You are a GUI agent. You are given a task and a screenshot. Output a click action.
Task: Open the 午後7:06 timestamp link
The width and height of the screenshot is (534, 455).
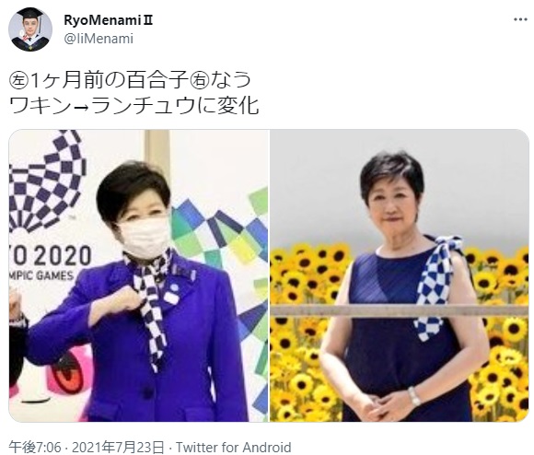pos(34,447)
